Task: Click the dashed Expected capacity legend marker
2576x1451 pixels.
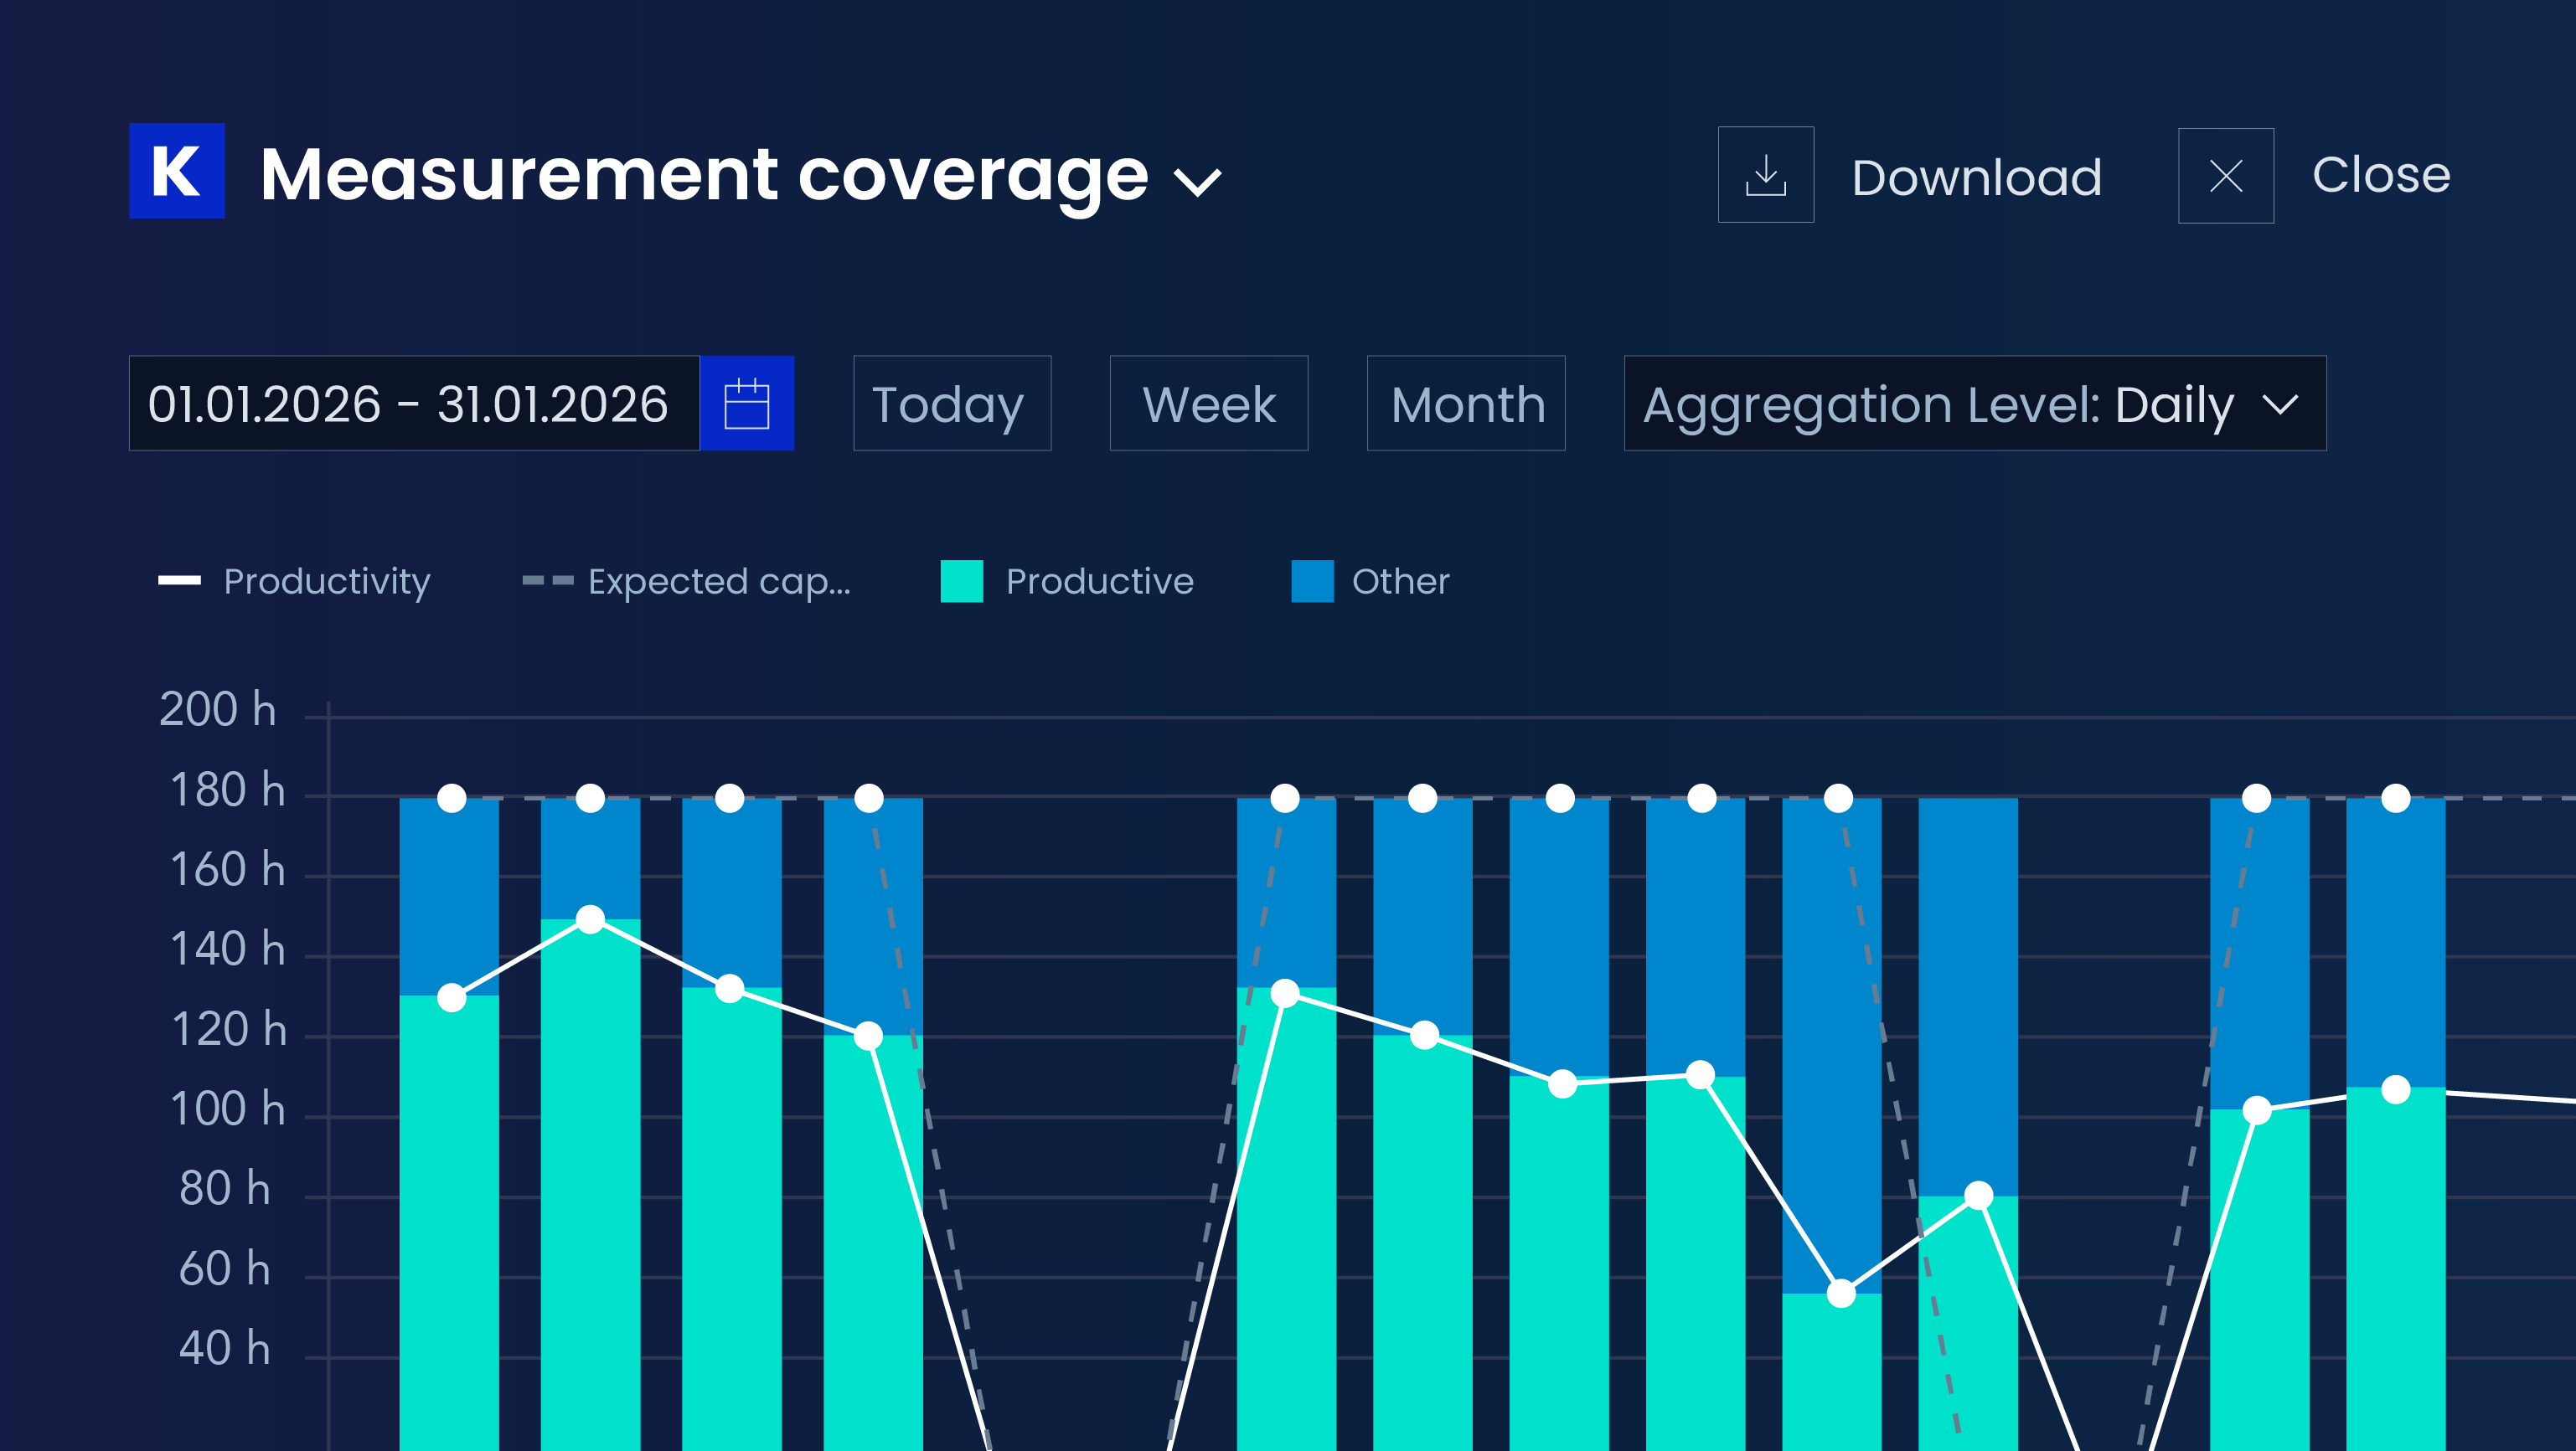Action: pos(548,580)
